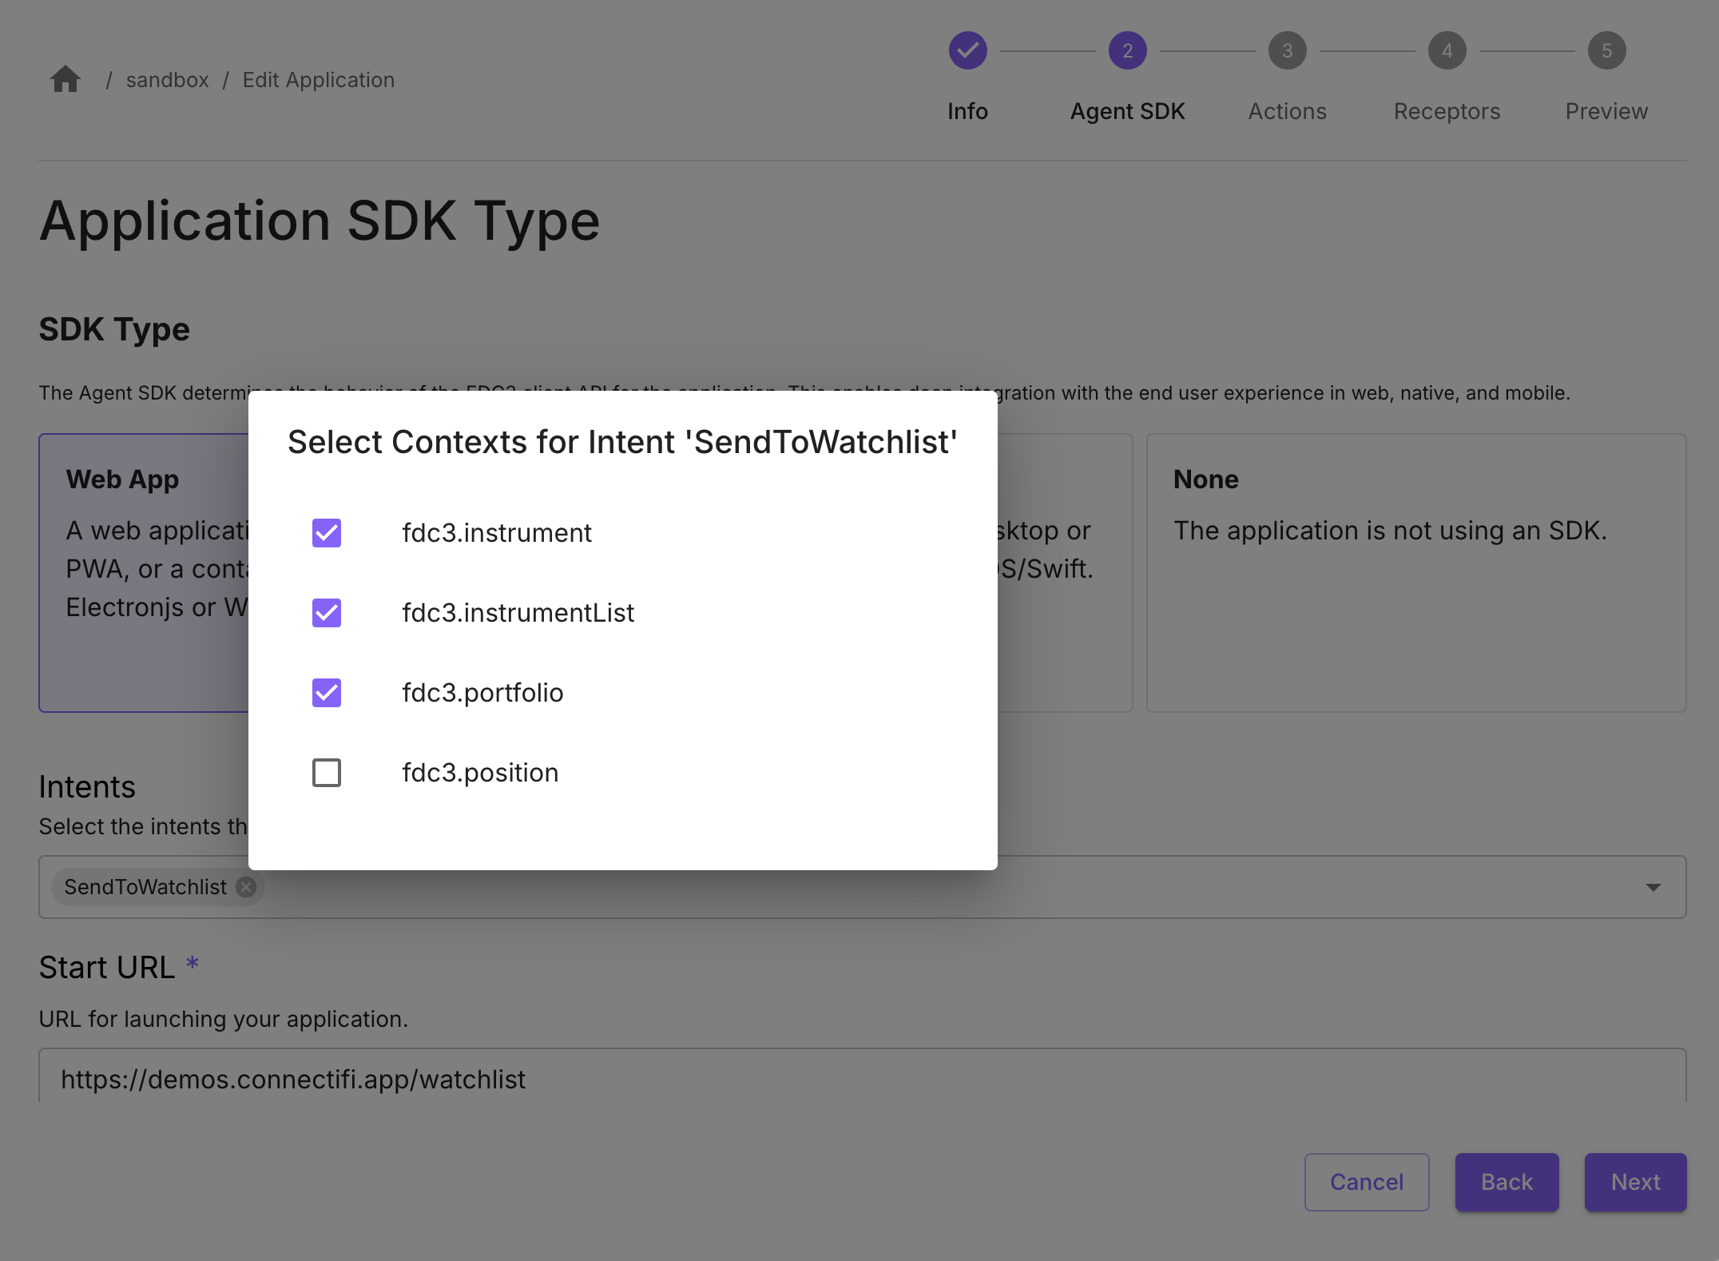Click the Cancel button

pyautogui.click(x=1367, y=1181)
